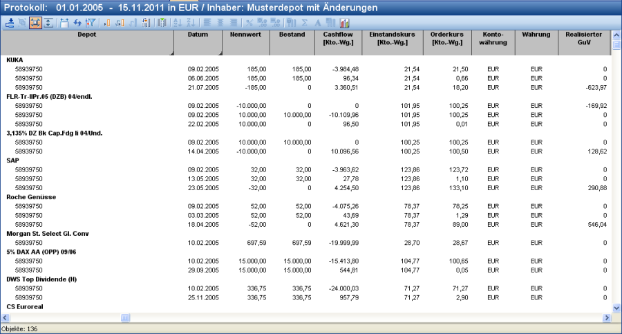Open the chart icon at toolbar end
The height and width of the screenshot is (334, 622).
344,23
